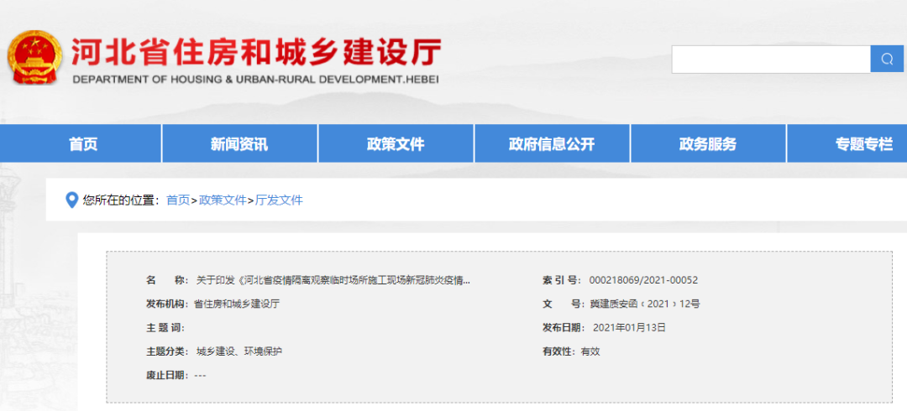The width and height of the screenshot is (907, 411).
Task: Open the 政府信息公开 menu item
Action: [552, 144]
